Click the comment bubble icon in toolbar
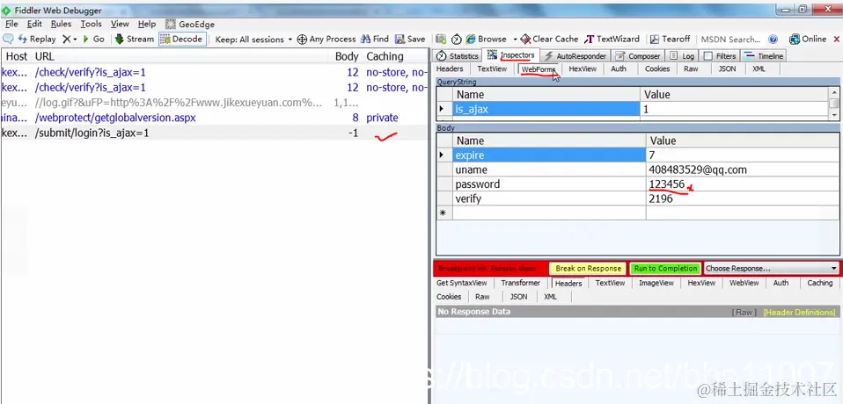Viewport: 843px width, 404px height. [x=8, y=40]
